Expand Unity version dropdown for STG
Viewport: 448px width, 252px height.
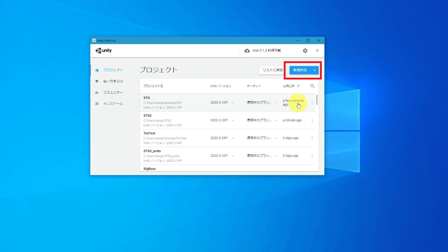point(233,103)
